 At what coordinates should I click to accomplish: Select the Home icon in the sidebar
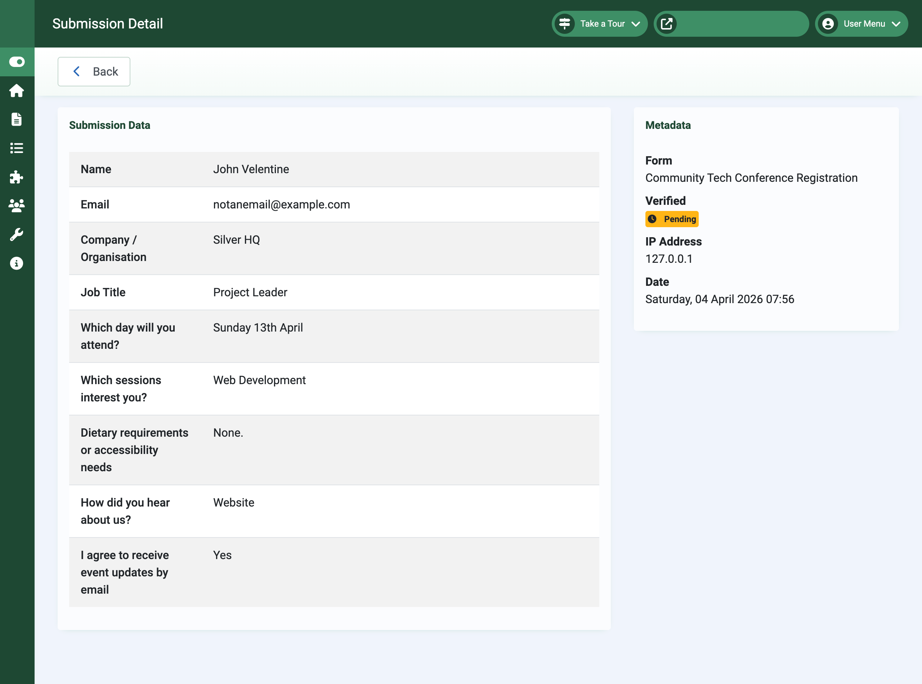[x=17, y=91]
